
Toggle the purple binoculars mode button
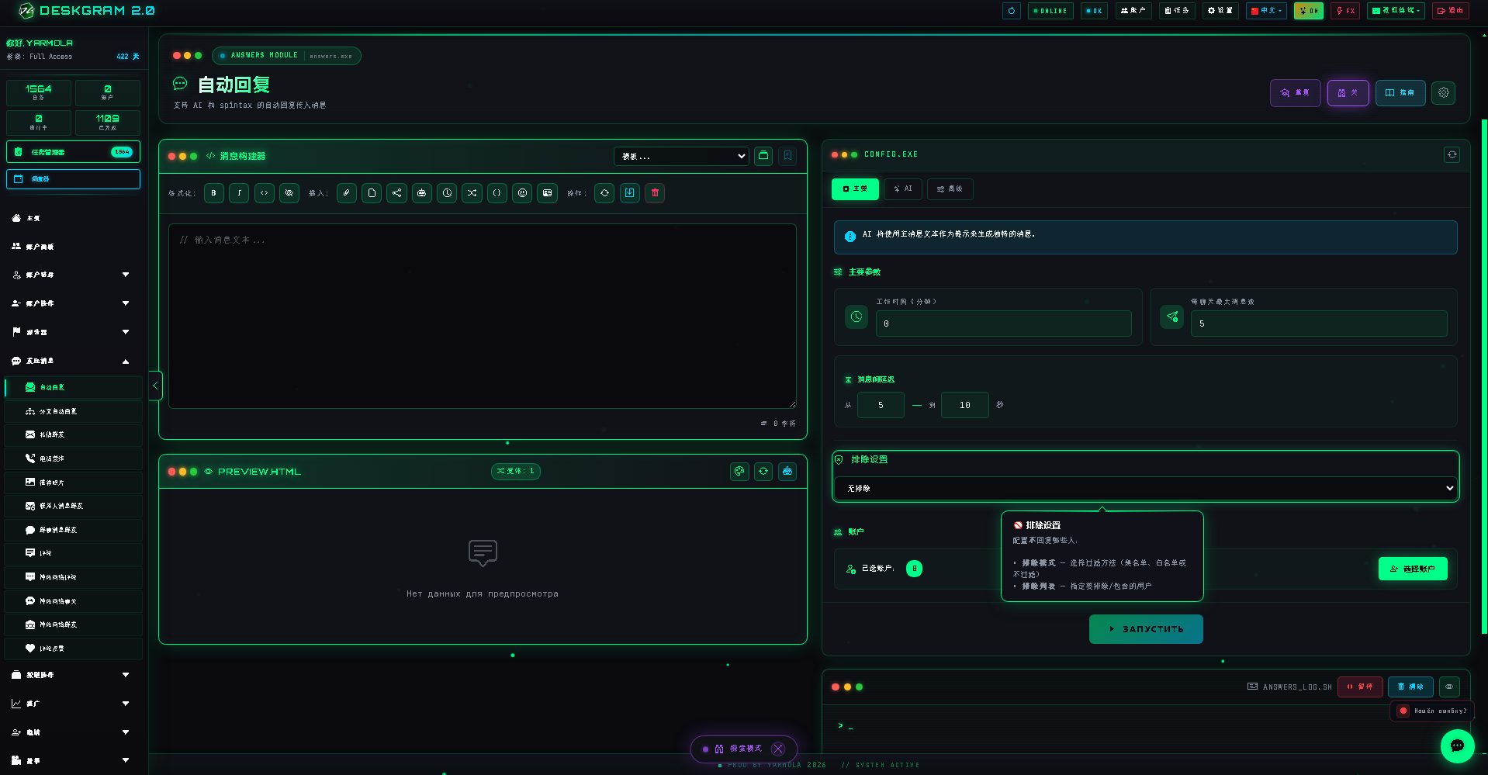pyautogui.click(x=1348, y=93)
